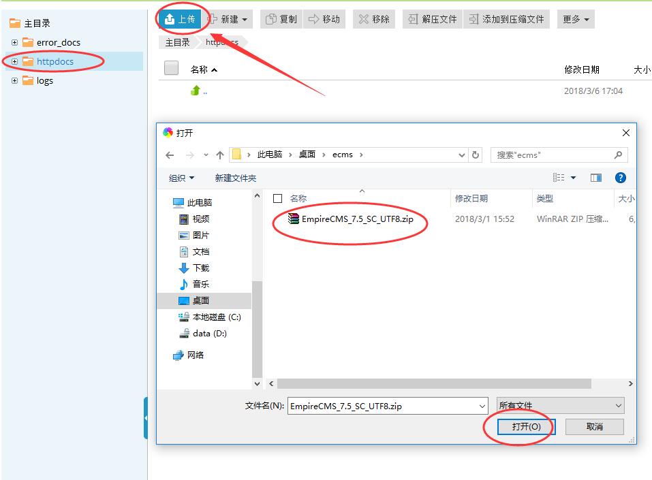The height and width of the screenshot is (480, 652).
Task: Expand the error_docs folder node
Action: (x=14, y=42)
